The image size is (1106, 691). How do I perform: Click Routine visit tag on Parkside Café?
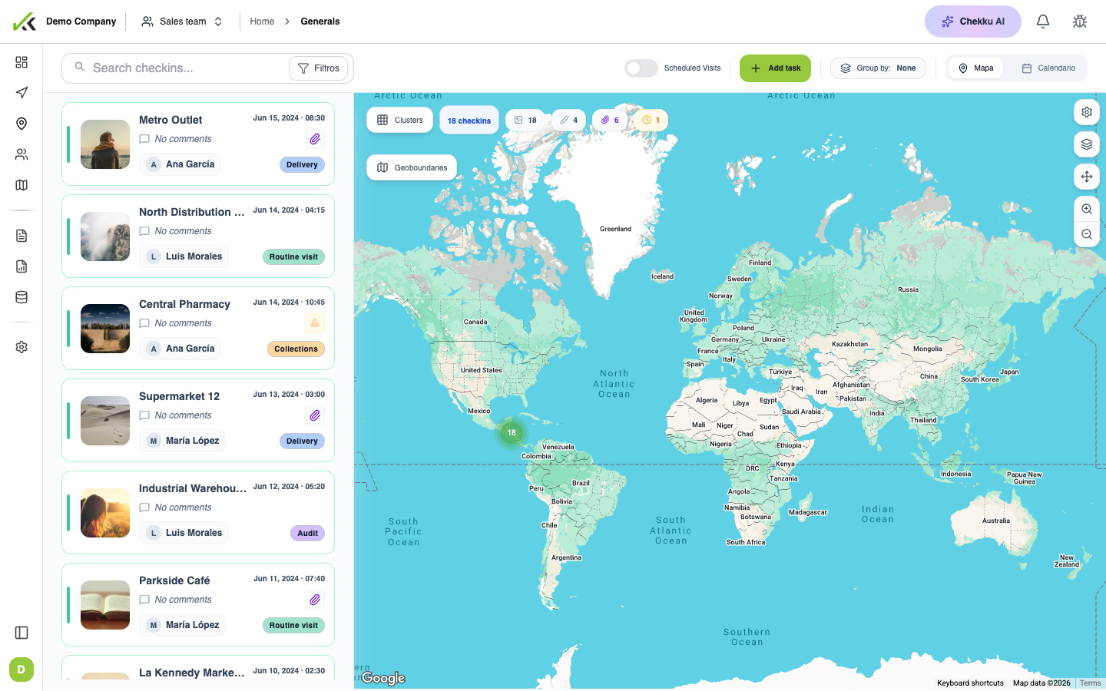[293, 626]
